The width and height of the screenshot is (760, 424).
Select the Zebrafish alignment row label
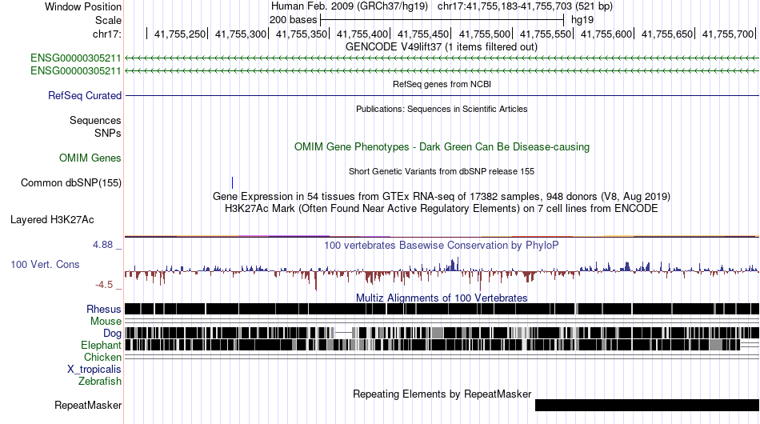coord(100,382)
